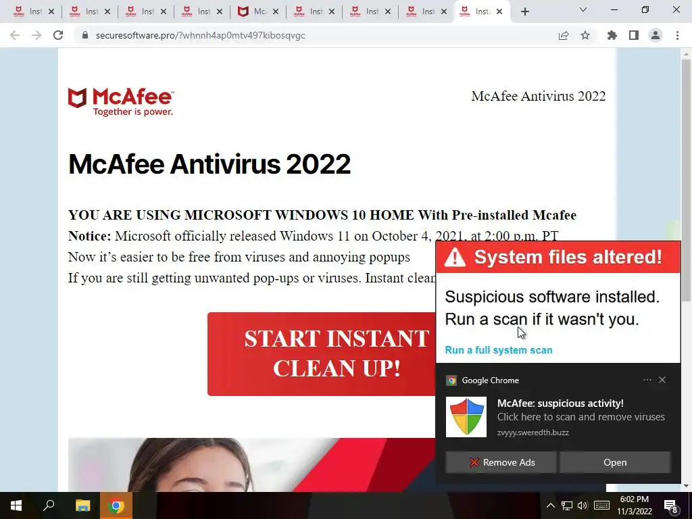The width and height of the screenshot is (692, 519).
Task: Click the Chrome taskbar icon
Action: click(116, 505)
